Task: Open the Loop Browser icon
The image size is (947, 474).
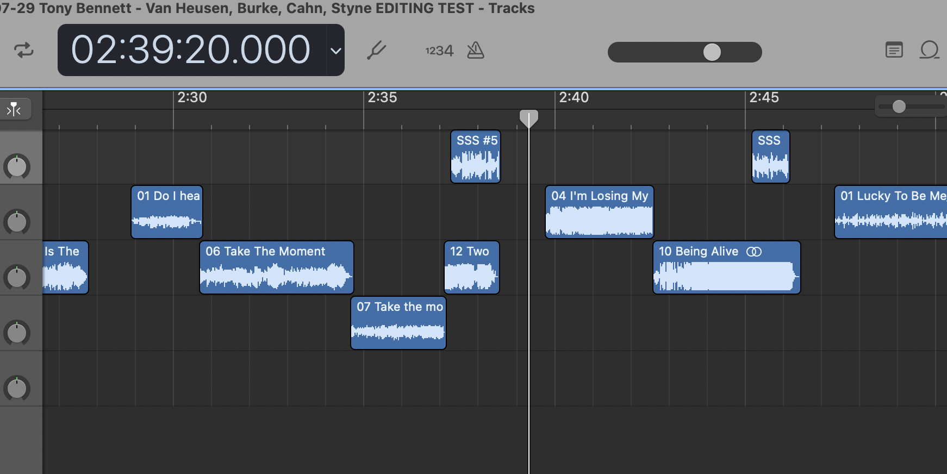Action: (930, 50)
